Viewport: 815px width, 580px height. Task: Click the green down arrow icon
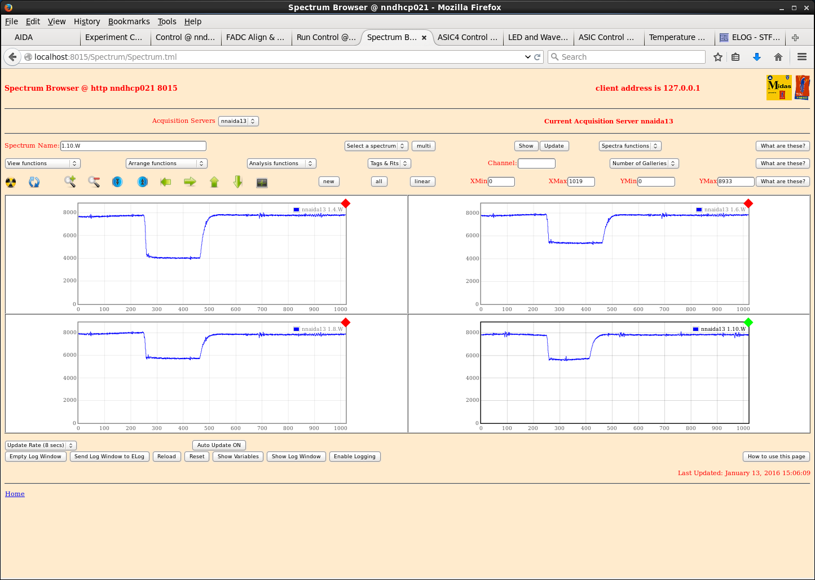click(238, 181)
